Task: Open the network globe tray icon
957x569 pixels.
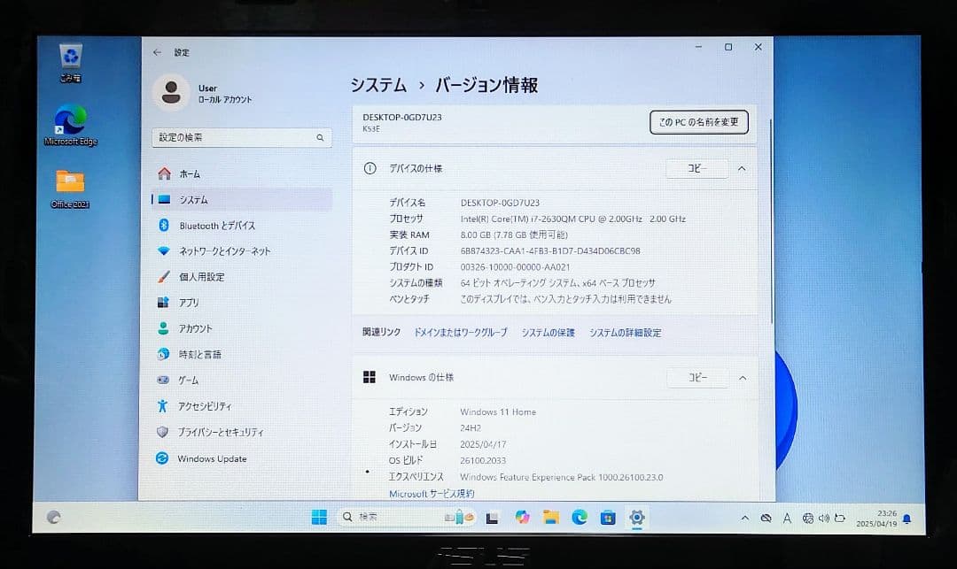Action: 807,519
